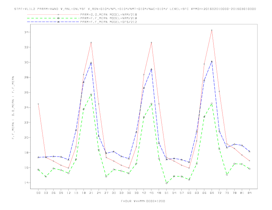
Task: Click red line starting point at hour 00
Action: (x=38, y=104)
